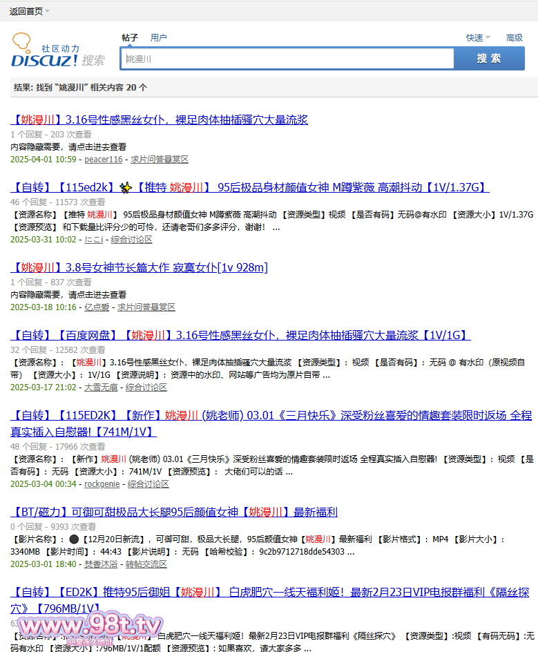Switch to the 用户 search tab
The height and width of the screenshot is (652, 538).
(x=158, y=38)
